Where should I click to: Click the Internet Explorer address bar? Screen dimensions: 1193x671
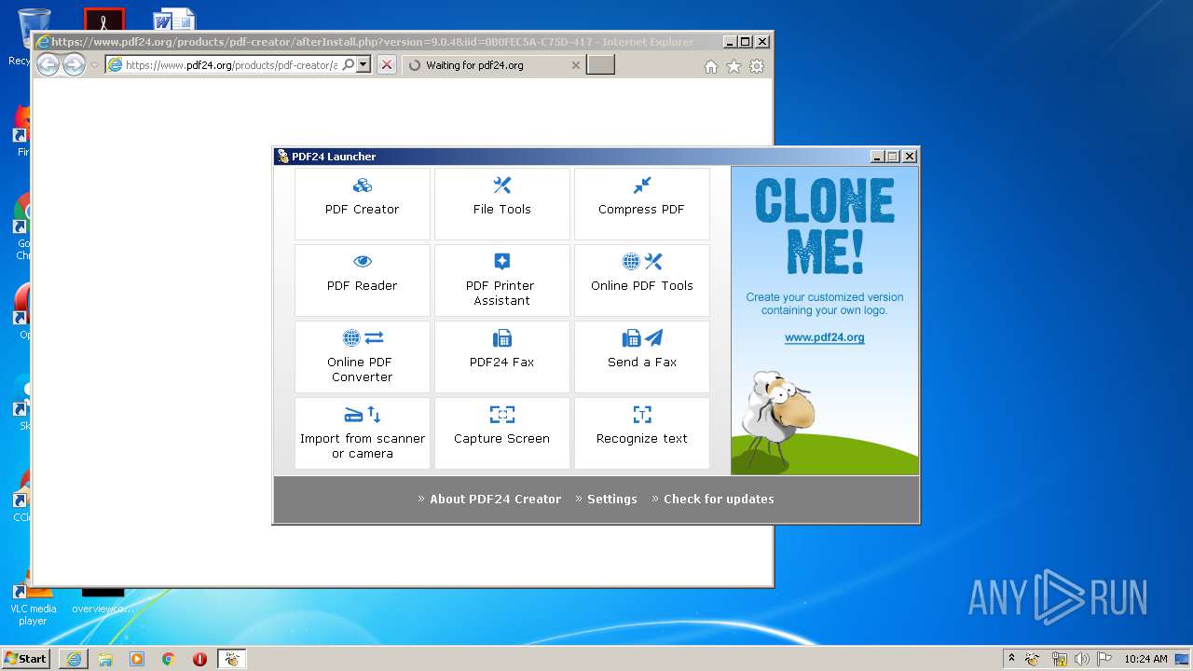pos(230,65)
